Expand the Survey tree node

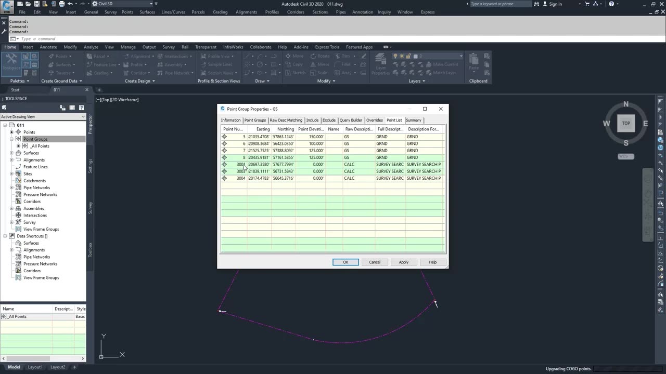11,222
